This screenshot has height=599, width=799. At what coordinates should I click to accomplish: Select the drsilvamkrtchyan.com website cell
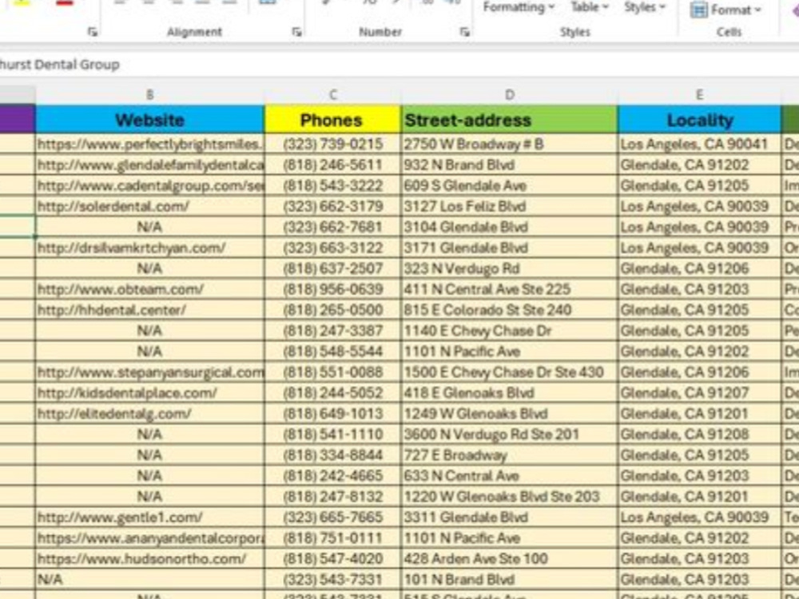[150, 248]
